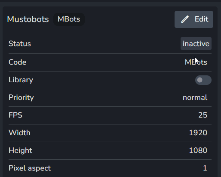
Task: Click the Width row label
Action: click(x=19, y=133)
